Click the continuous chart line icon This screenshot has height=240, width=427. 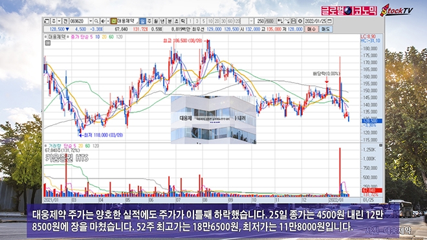[287, 21]
